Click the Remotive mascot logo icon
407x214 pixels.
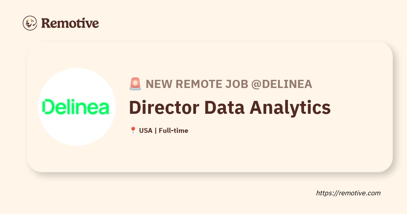point(30,23)
